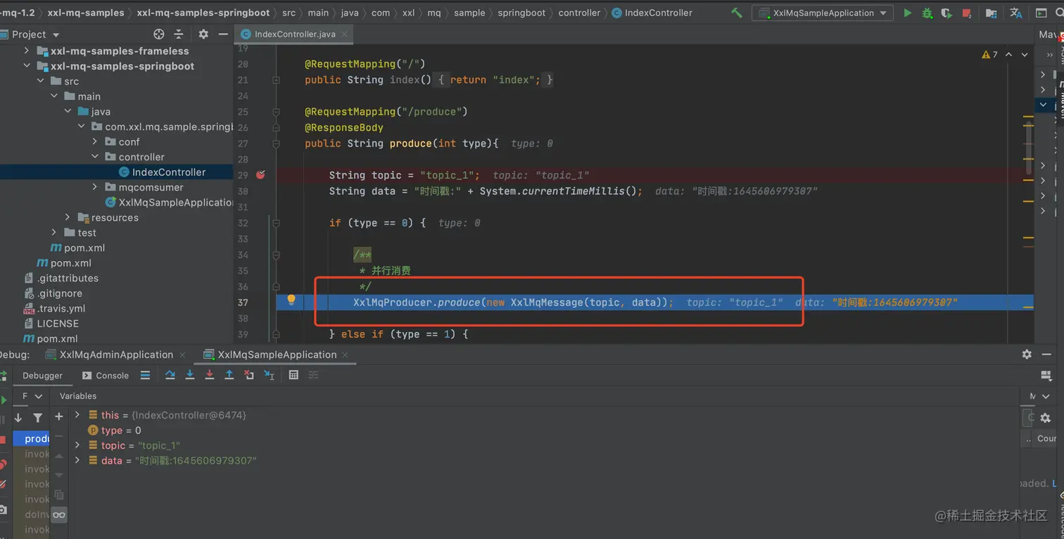Run with Coverage using the shield icon
Image resolution: width=1064 pixels, height=539 pixels.
[947, 13]
